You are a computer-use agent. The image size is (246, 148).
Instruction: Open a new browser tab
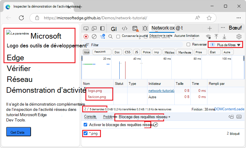tap(80, 7)
